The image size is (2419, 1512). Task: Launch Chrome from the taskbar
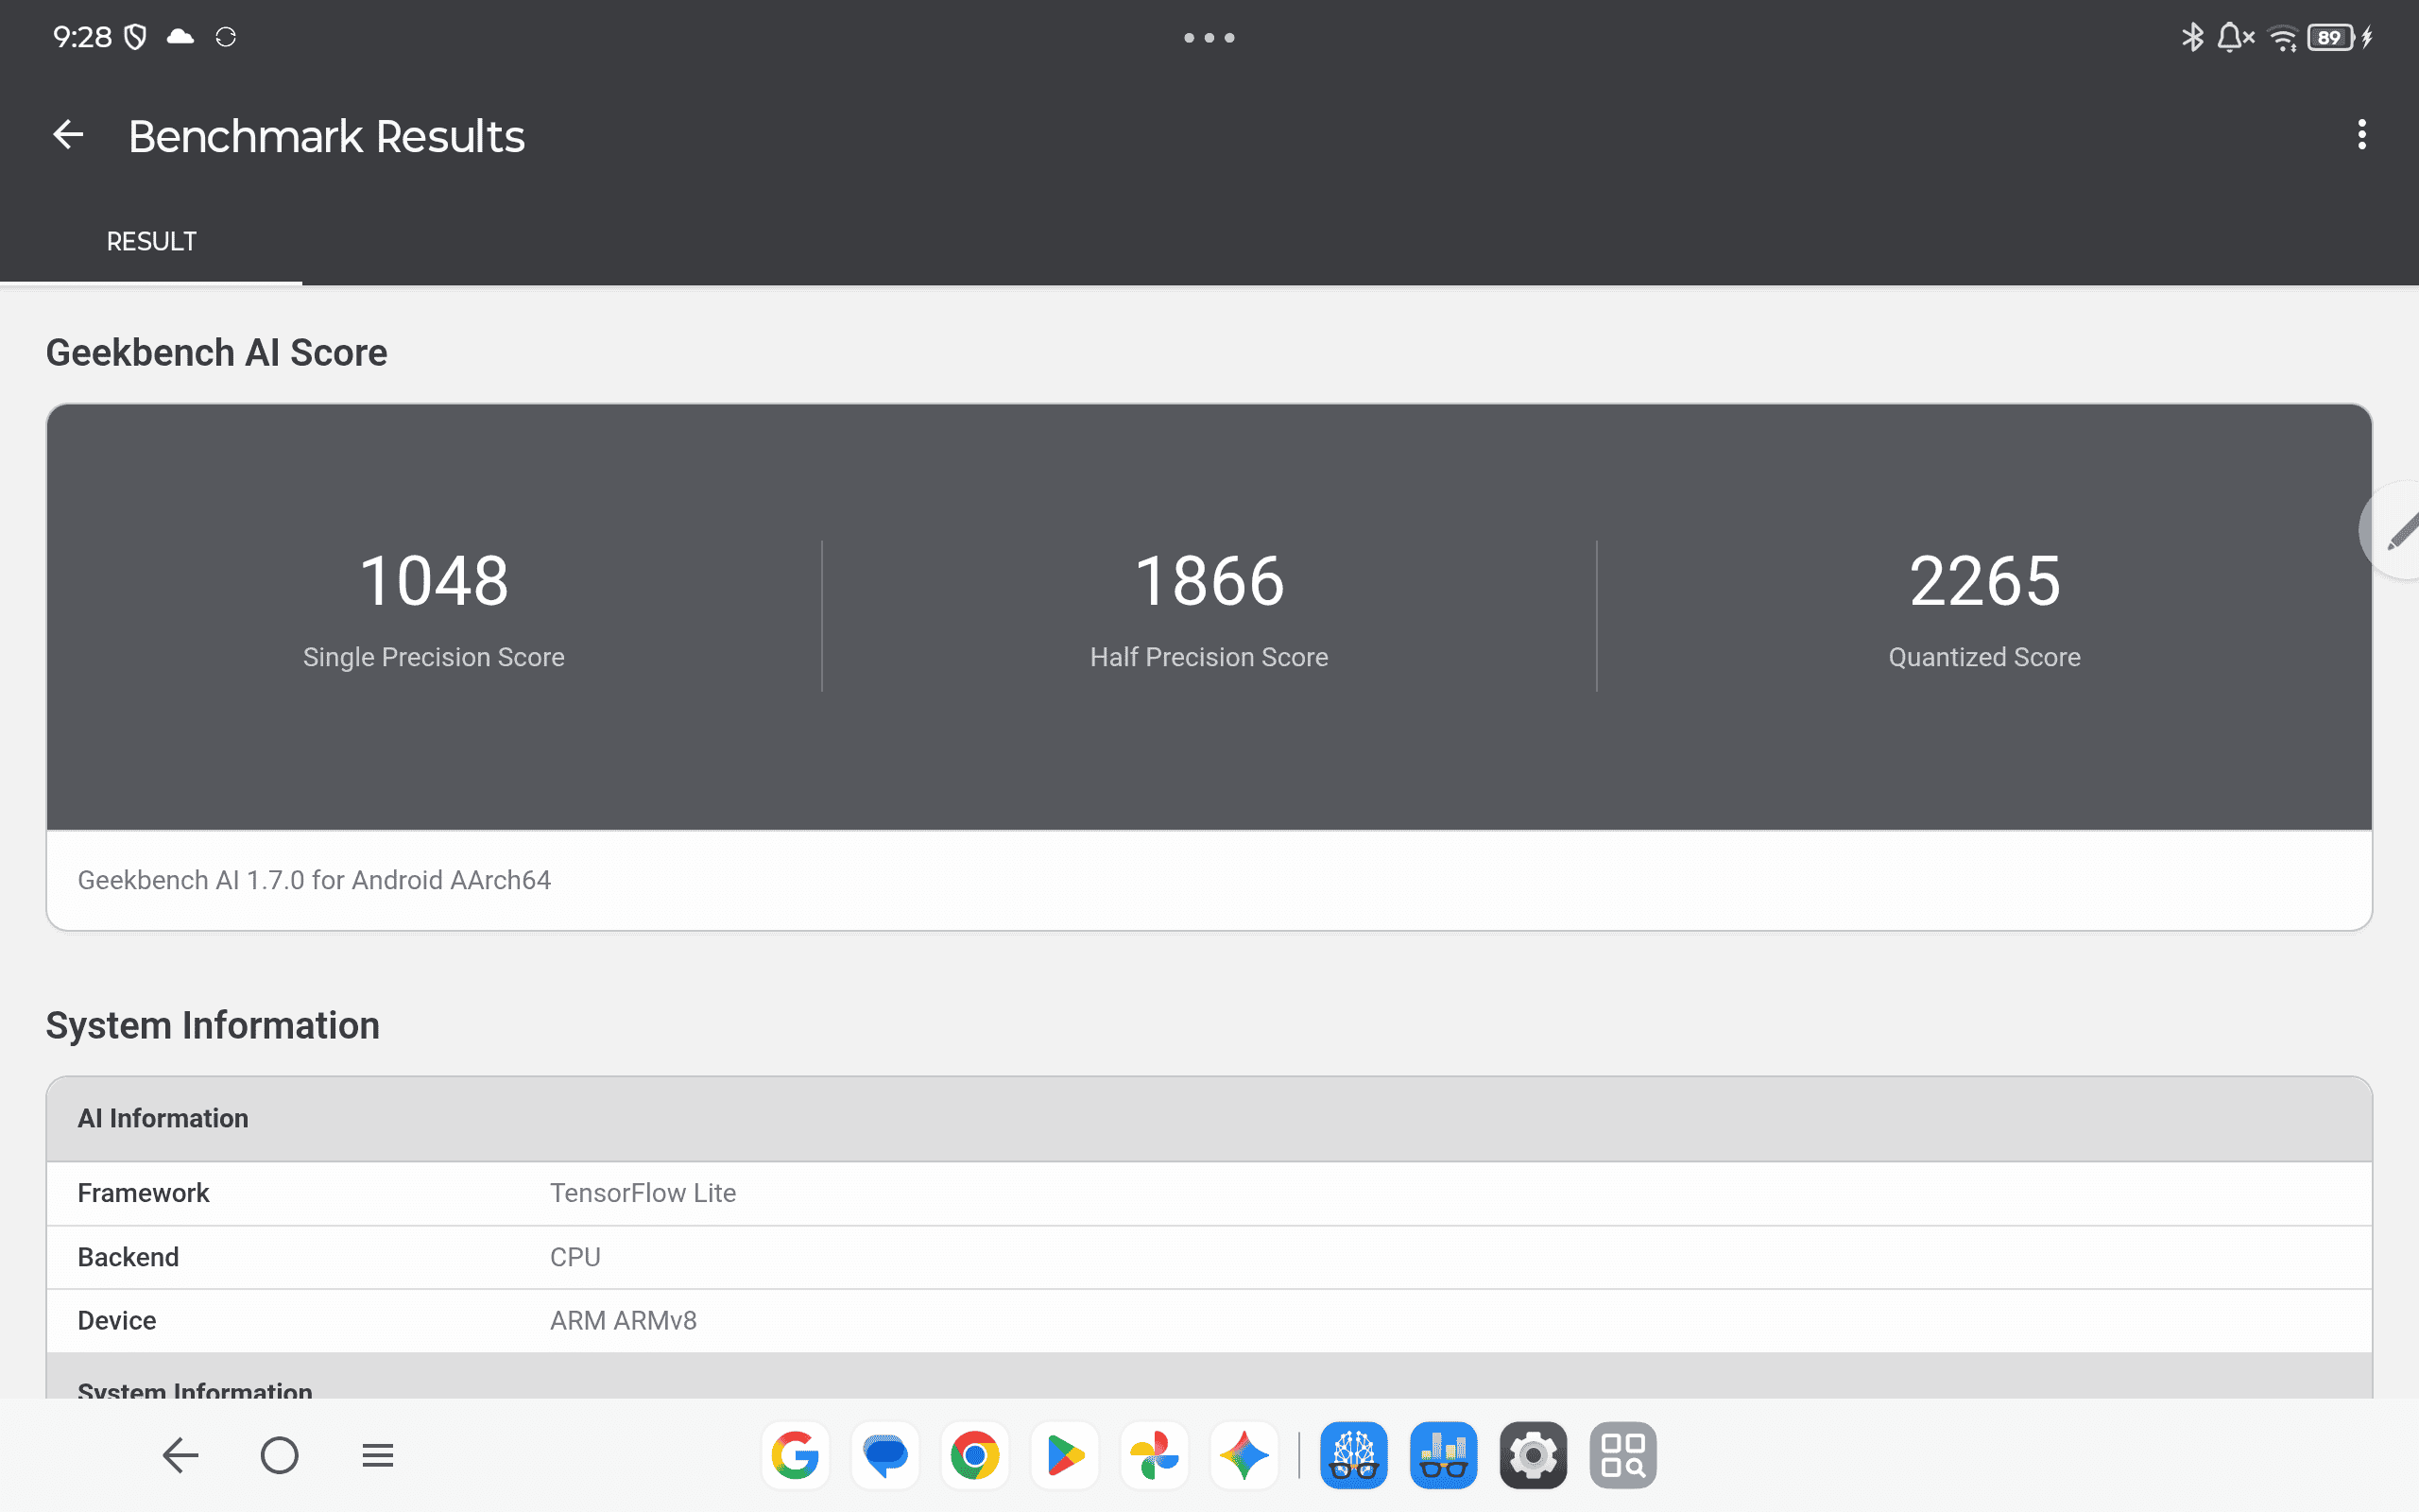click(974, 1455)
